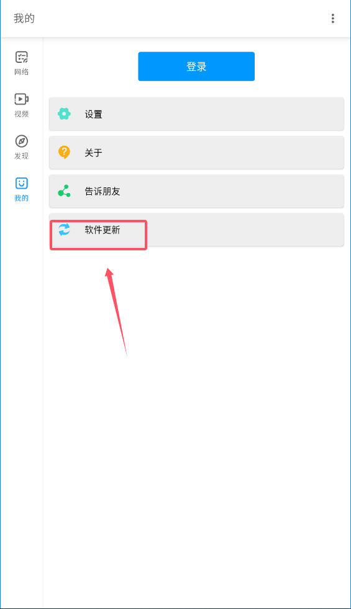This screenshot has height=609, width=351.
Task: Open the three-dot overflow menu
Action: 332,18
